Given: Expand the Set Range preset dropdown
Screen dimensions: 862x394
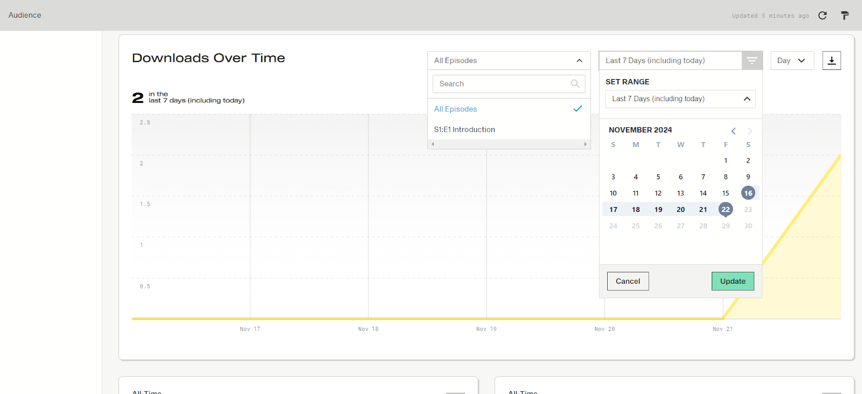Looking at the screenshot, I should pyautogui.click(x=680, y=99).
